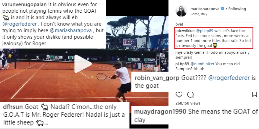The width and height of the screenshot is (259, 129).
Task: Play the tennis practice video
Action: click(83, 64)
